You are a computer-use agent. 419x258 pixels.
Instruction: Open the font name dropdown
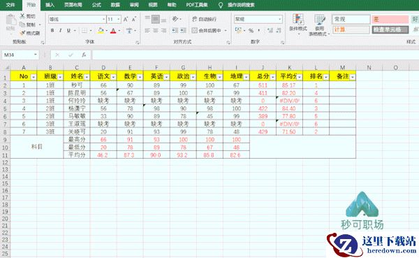click(x=103, y=20)
